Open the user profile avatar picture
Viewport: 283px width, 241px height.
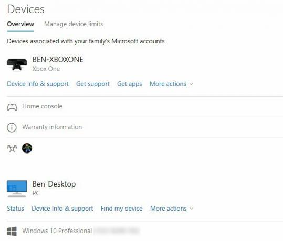pyautogui.click(x=27, y=148)
